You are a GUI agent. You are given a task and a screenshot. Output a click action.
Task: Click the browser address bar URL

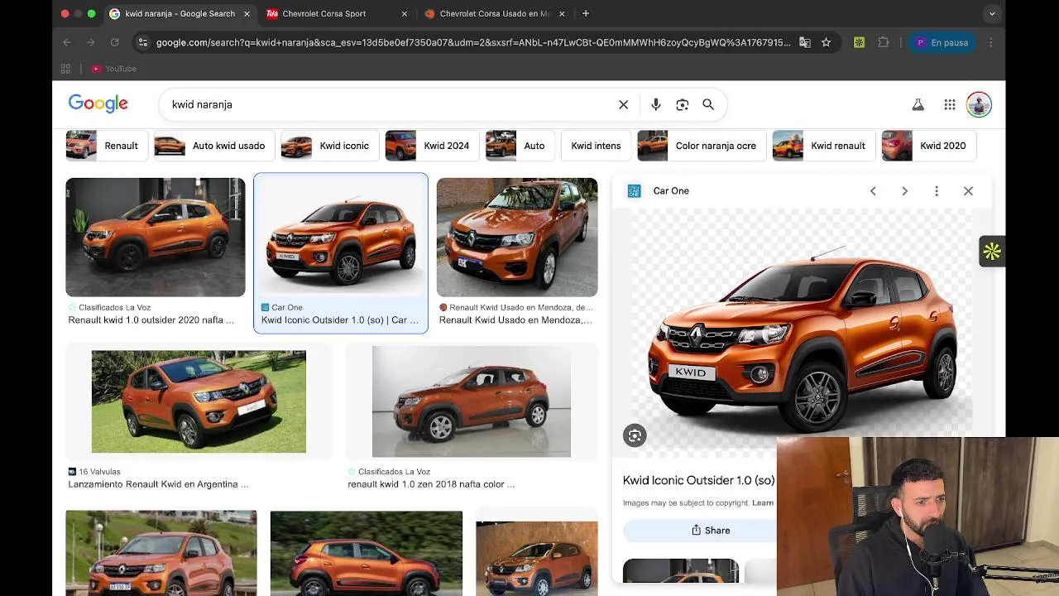tap(473, 42)
